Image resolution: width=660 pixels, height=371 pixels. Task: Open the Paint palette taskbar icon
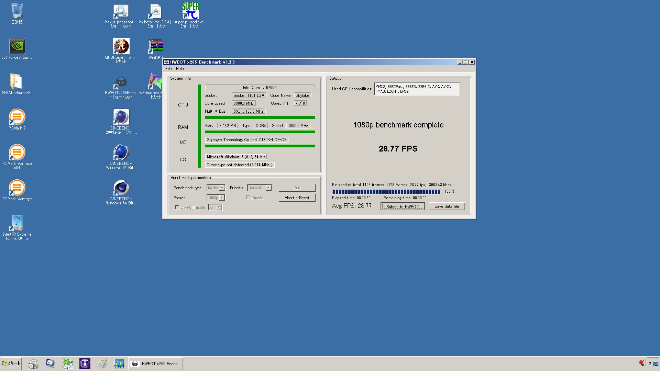pyautogui.click(x=102, y=364)
